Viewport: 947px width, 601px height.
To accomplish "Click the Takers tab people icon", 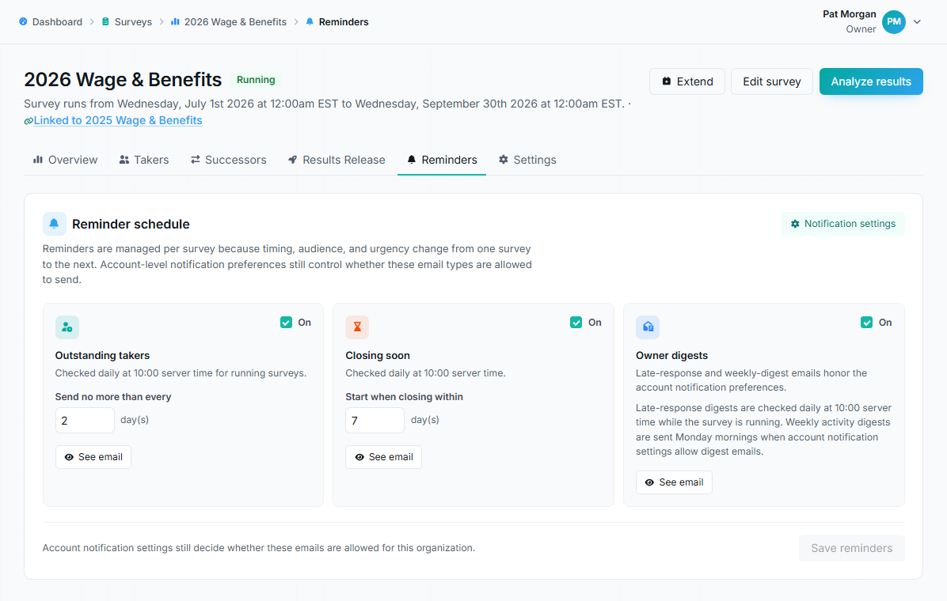I will click(124, 160).
